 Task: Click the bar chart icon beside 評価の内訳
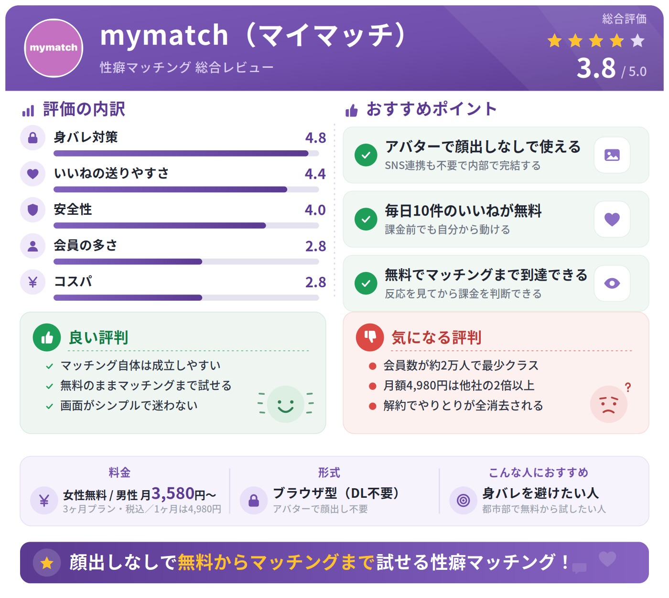pyautogui.click(x=28, y=111)
